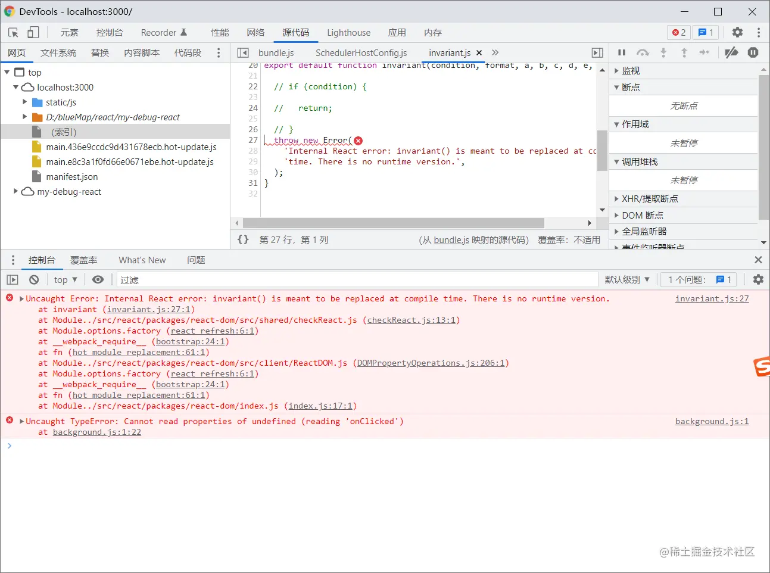
Task: Open the background.js:1 source link
Action: pyautogui.click(x=712, y=421)
